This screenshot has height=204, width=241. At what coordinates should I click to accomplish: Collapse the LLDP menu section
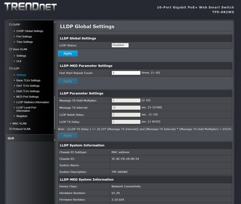click(x=10, y=69)
